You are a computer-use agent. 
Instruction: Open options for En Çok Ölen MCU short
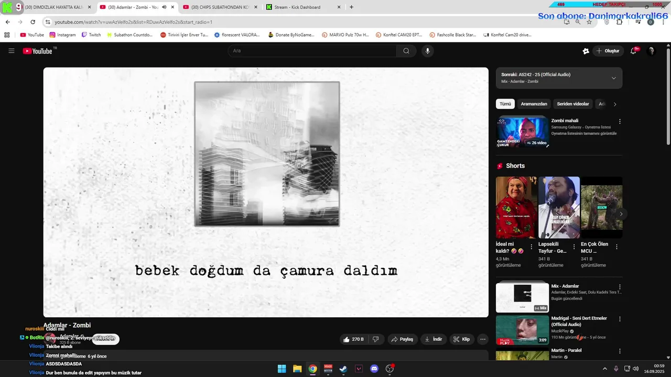pyautogui.click(x=616, y=247)
